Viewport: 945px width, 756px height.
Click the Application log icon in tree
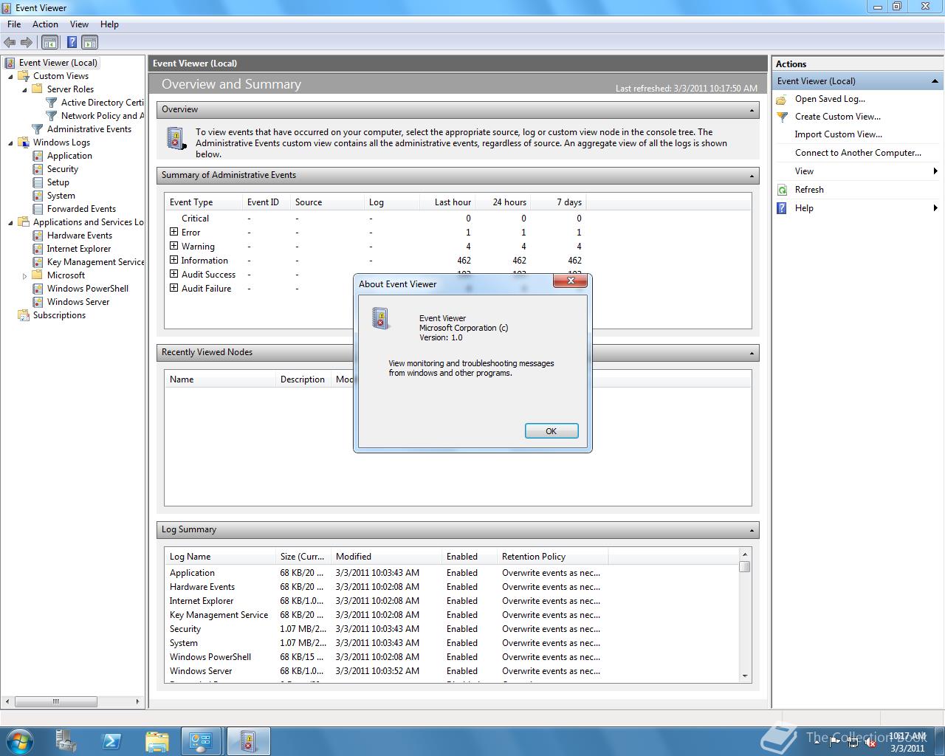38,156
